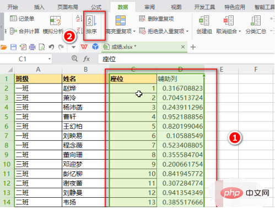Viewport: 275px width, 211px height.
Task: Click the 分类汇总 subtotal icon
Action: click(x=256, y=20)
